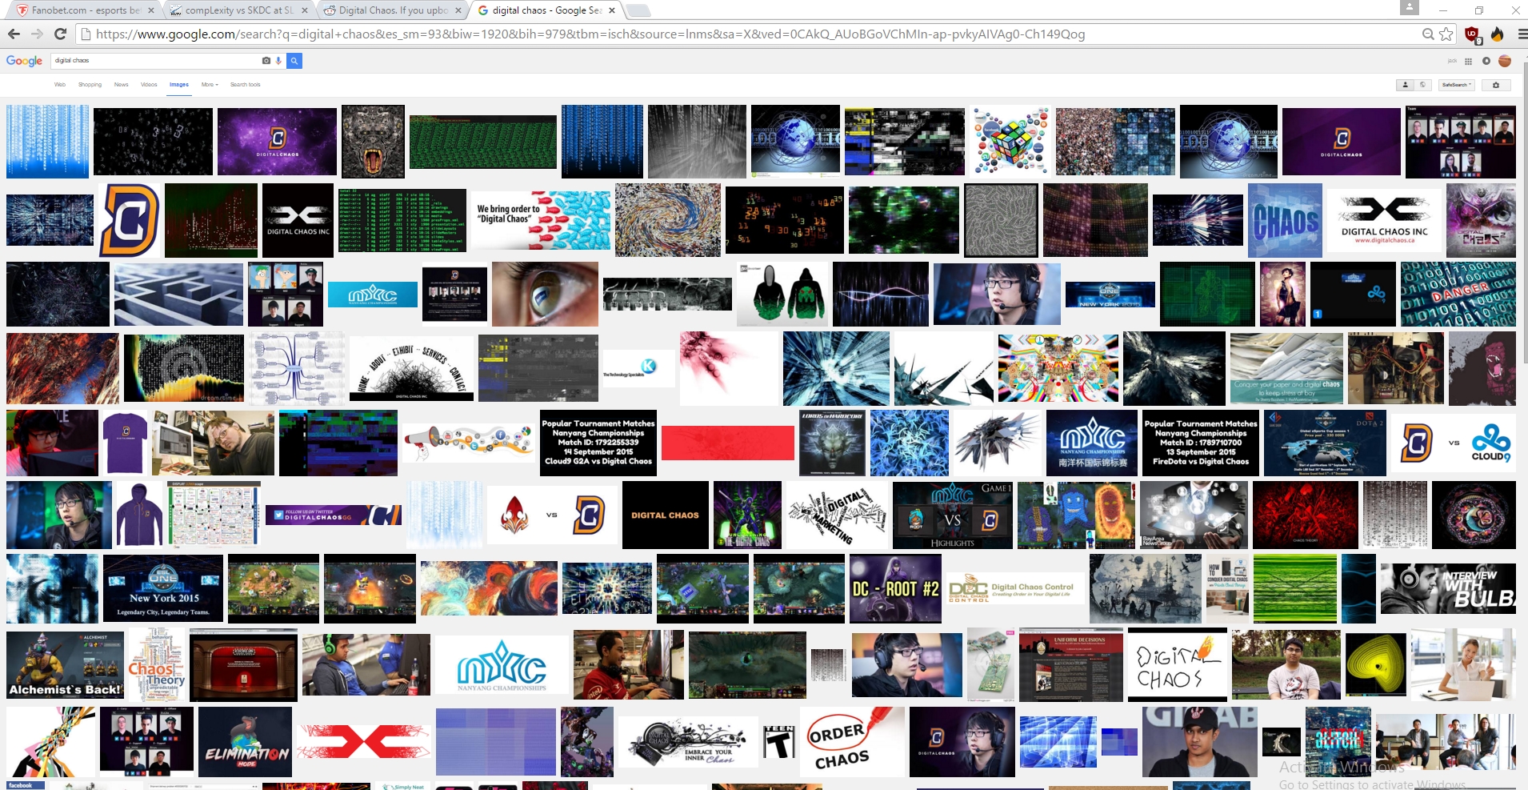Open the handwritten Digital Chaos thumbnail
This screenshot has width=1528, height=790.
click(1178, 665)
